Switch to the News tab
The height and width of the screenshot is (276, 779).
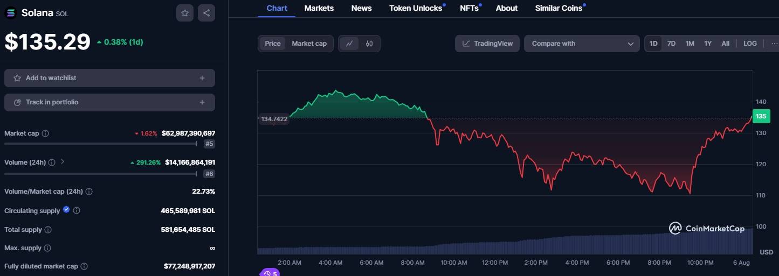[362, 8]
